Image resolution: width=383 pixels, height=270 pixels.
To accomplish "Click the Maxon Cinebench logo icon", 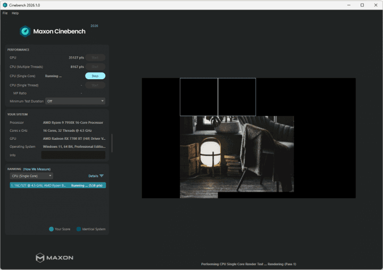I will [x=25, y=31].
